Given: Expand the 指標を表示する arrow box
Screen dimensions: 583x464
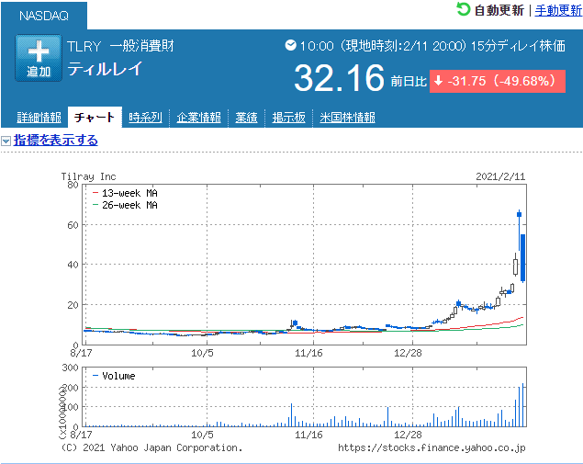Looking at the screenshot, I should 6,141.
